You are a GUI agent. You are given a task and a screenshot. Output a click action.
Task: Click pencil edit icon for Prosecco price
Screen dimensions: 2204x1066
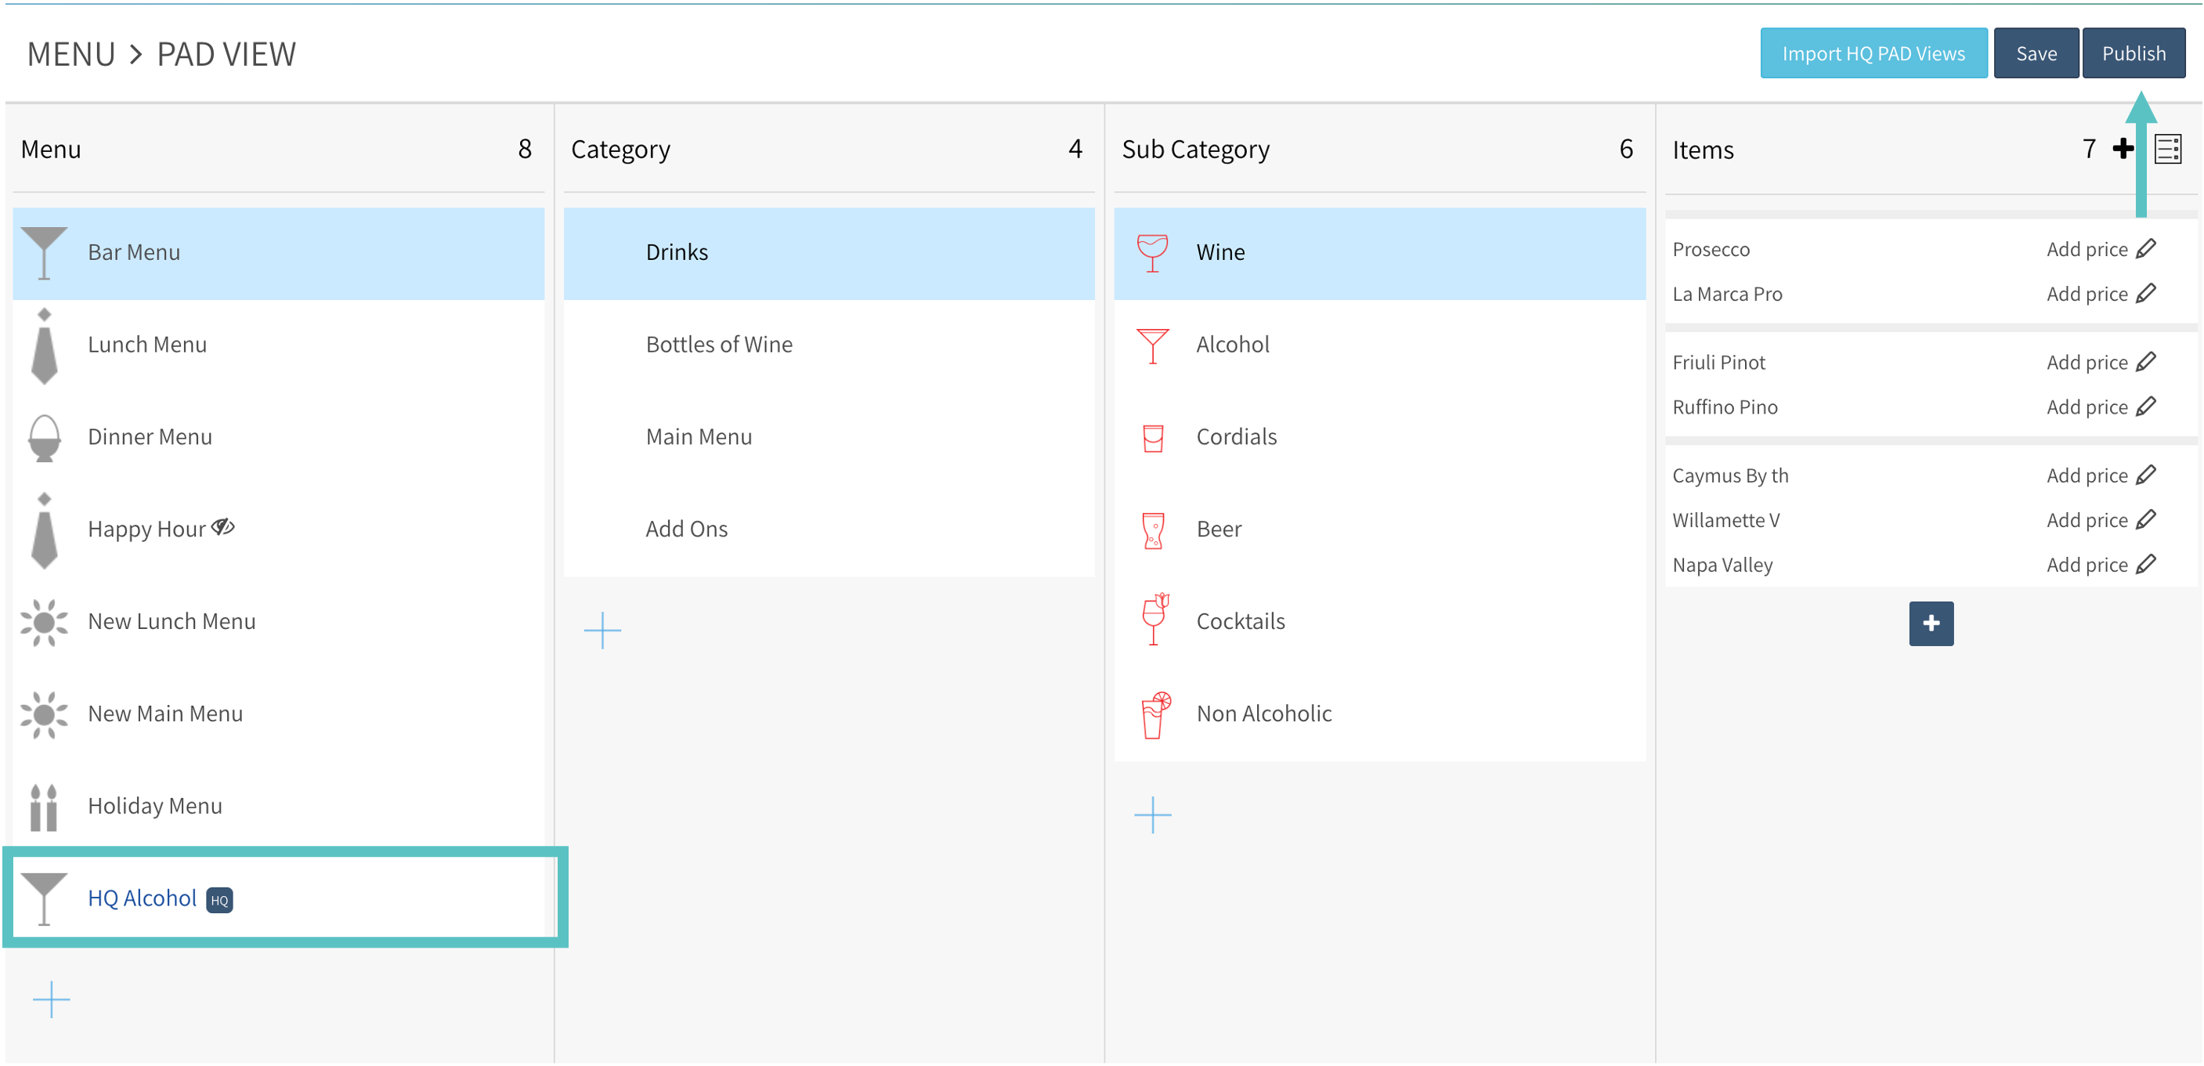tap(2146, 249)
